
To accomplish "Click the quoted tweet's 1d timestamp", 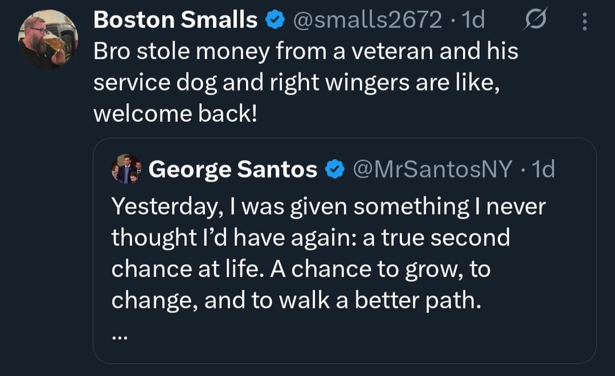I will [x=542, y=169].
